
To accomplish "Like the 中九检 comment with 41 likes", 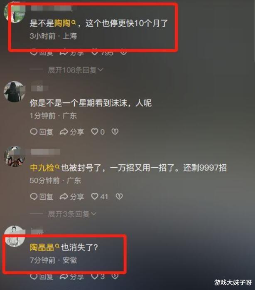I will 99,196.
